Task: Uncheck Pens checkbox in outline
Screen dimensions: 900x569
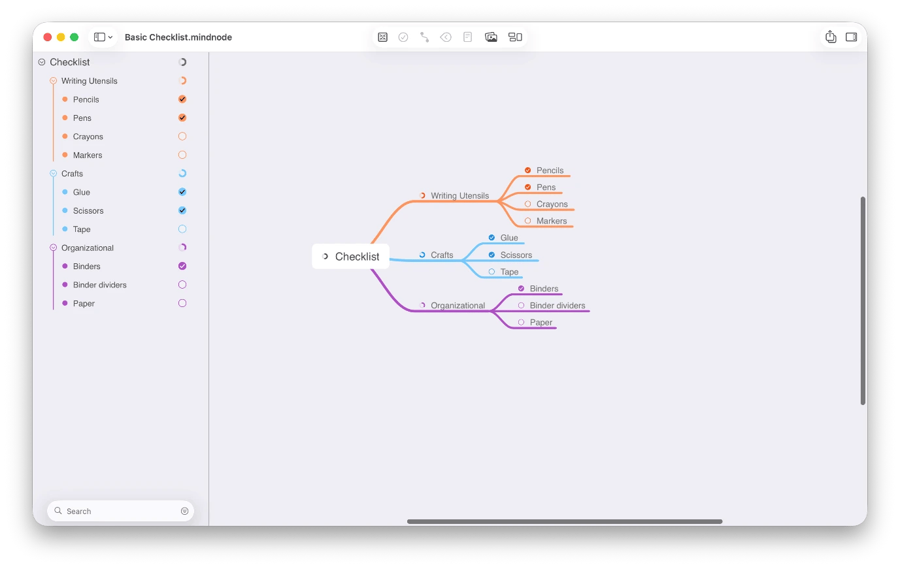Action: pyautogui.click(x=182, y=118)
